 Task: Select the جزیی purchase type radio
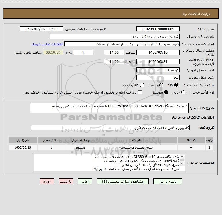pos(183,92)
